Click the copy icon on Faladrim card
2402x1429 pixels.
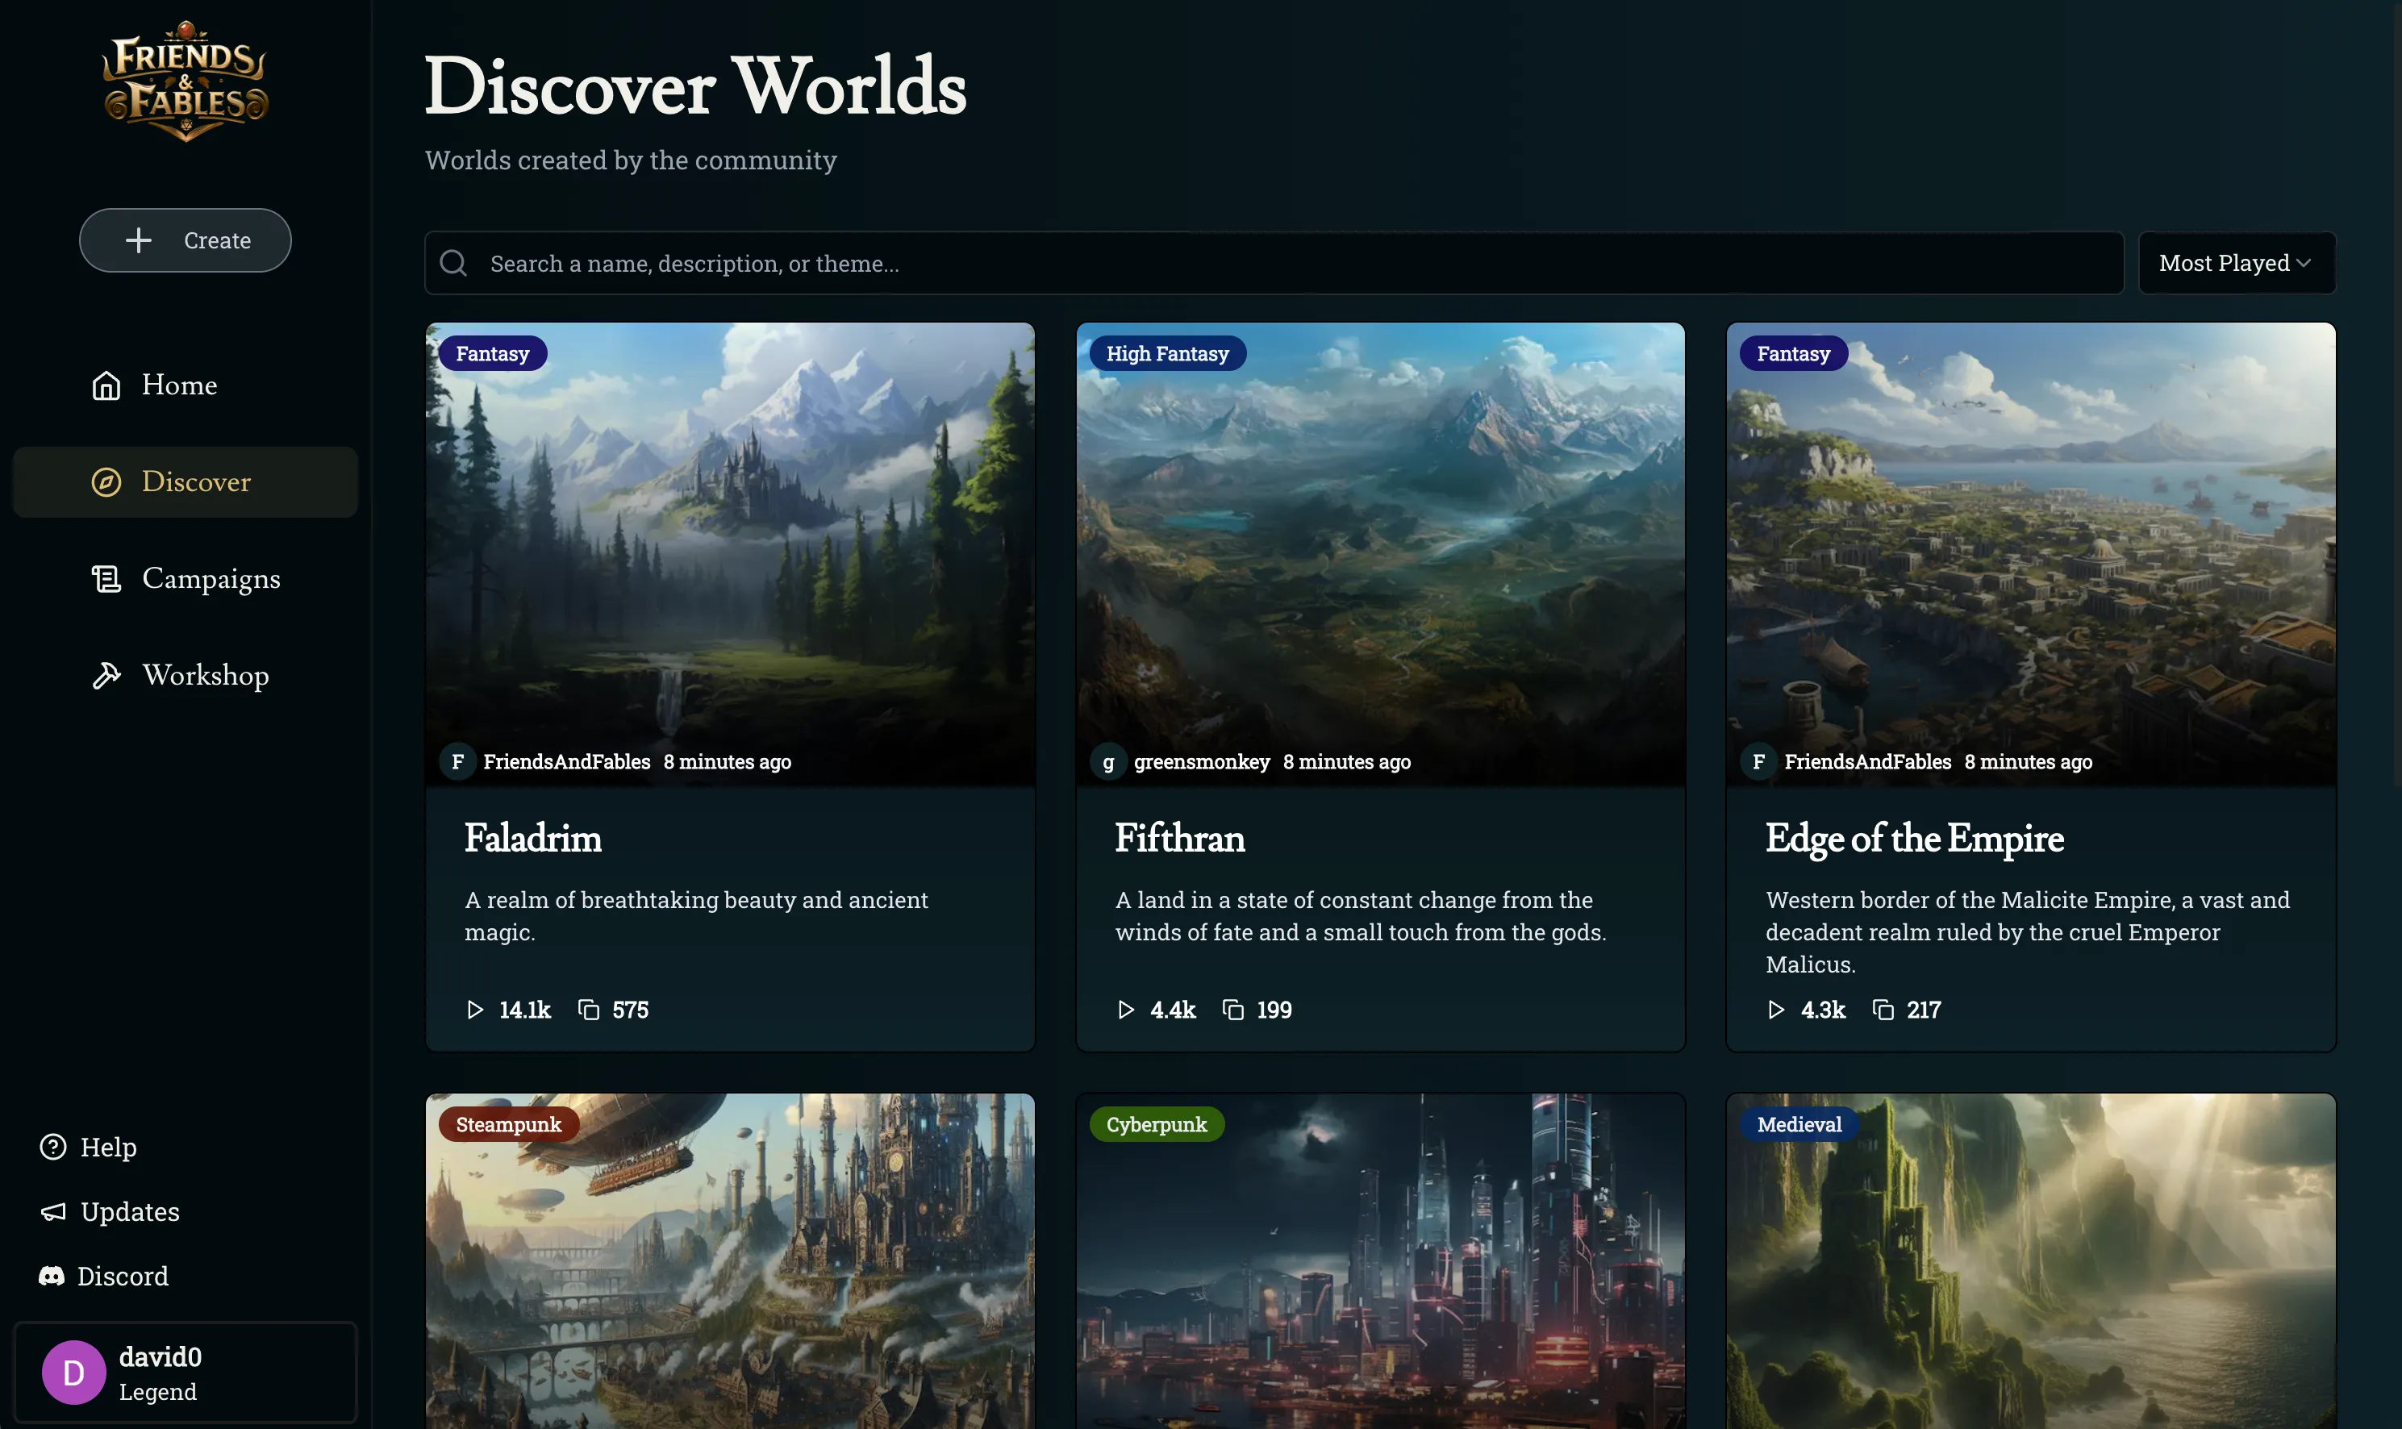[x=589, y=1009]
